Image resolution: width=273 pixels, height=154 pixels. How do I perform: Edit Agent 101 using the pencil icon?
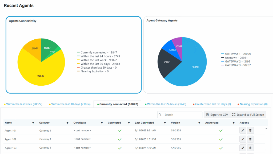tap(243, 130)
